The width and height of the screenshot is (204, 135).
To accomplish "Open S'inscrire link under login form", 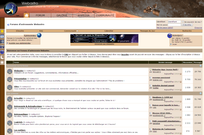I will coord(198,28).
